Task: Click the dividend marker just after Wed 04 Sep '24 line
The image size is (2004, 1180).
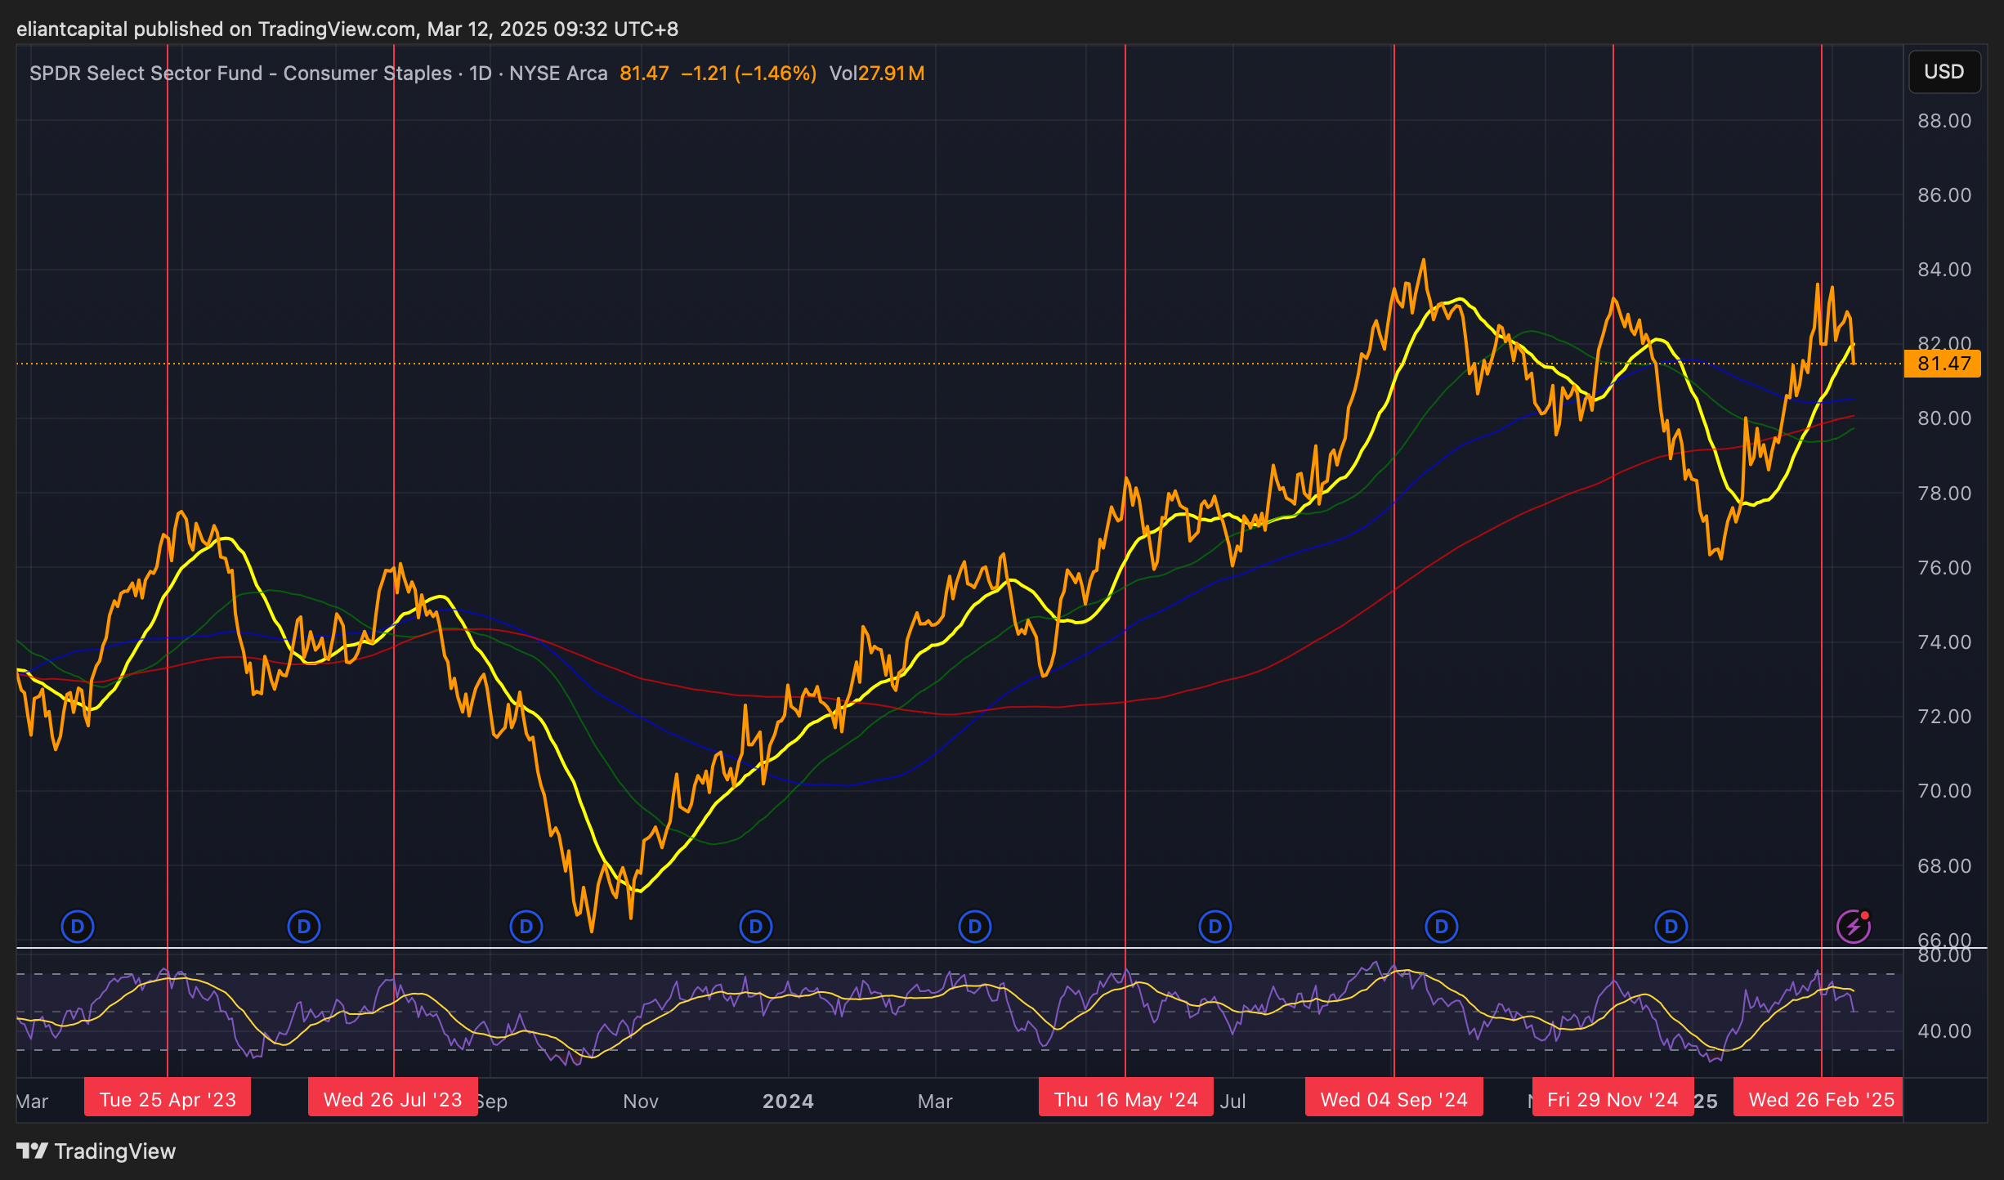Action: pos(1441,927)
